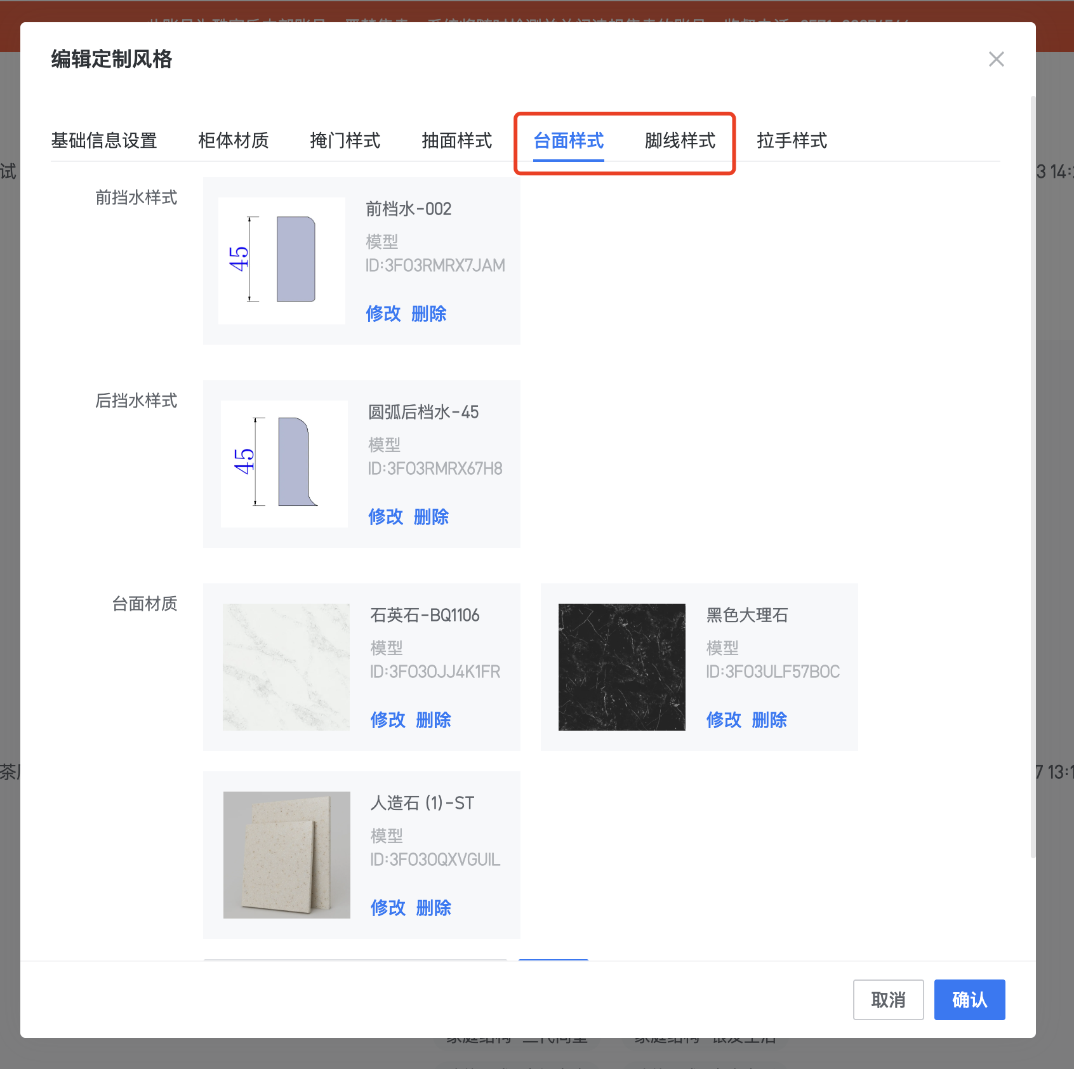Select the 石英石-BQ1106 white marble thumbnail

[x=286, y=667]
